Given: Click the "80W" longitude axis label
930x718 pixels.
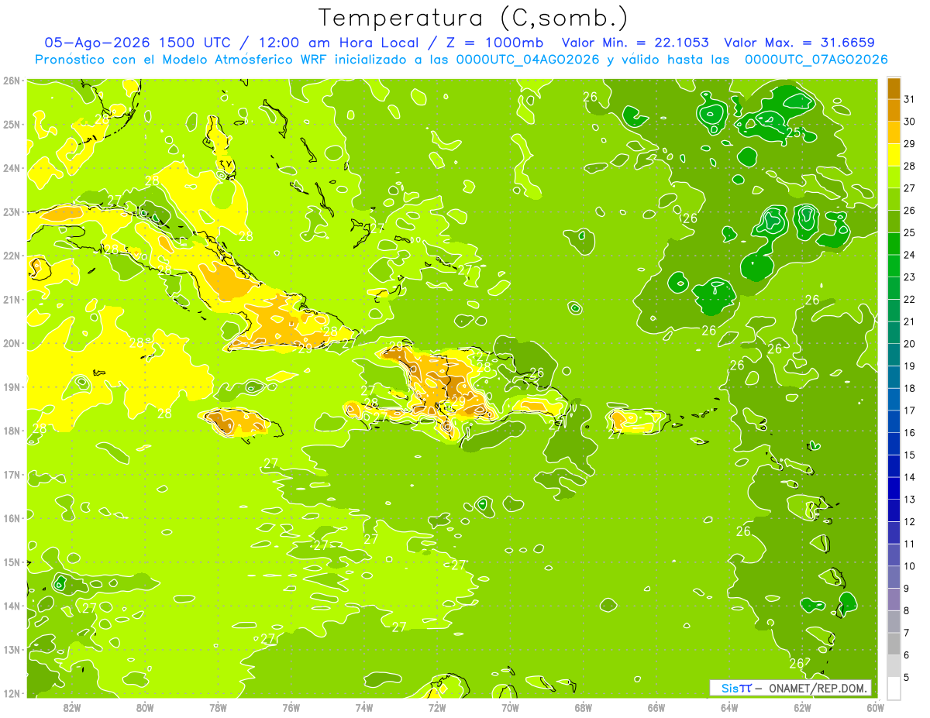Looking at the screenshot, I should pyautogui.click(x=145, y=707).
